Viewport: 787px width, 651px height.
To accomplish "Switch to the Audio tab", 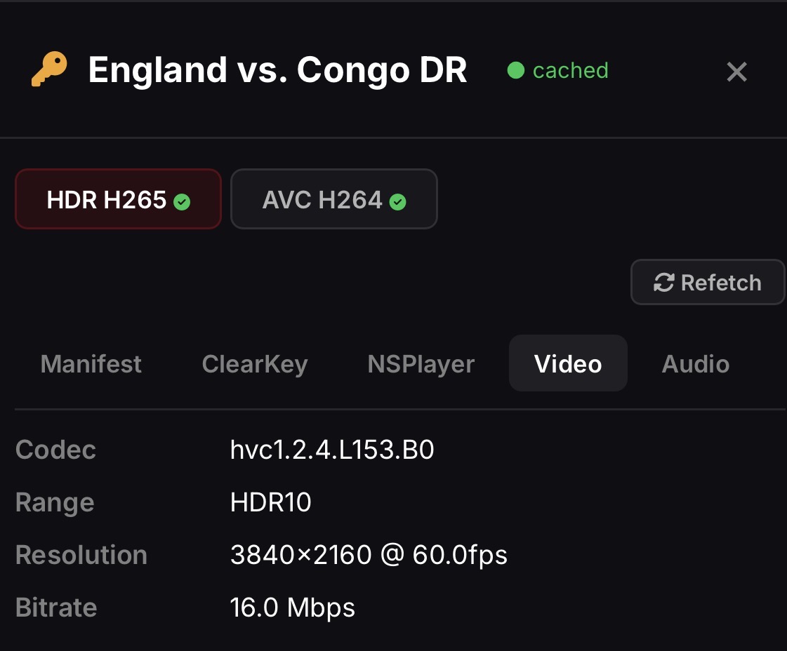I will point(695,363).
